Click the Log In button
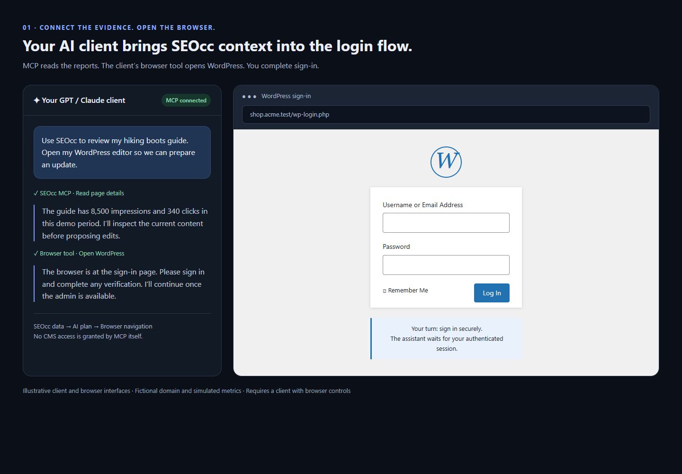 click(x=492, y=293)
